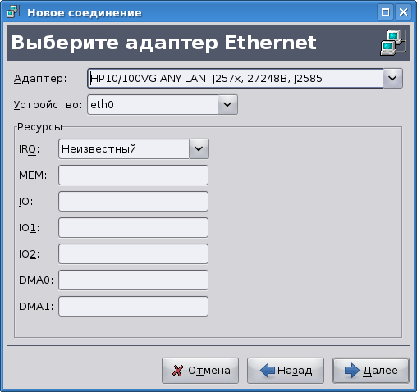Click into the IO1 field

click(x=133, y=228)
